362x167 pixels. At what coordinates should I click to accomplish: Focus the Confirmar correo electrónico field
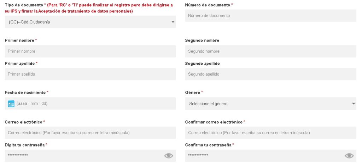click(270, 133)
